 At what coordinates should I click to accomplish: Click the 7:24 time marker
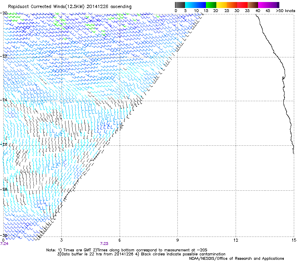(x=4, y=244)
